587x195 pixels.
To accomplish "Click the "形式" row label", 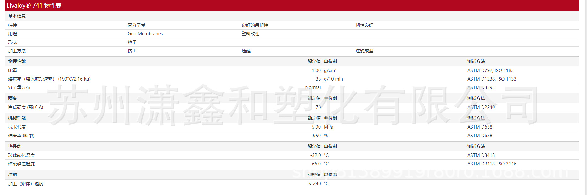I will (x=13, y=42).
